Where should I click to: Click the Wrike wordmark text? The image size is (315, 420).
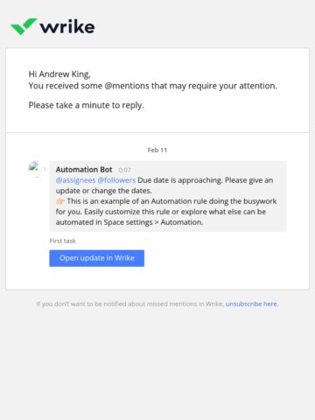point(67,27)
